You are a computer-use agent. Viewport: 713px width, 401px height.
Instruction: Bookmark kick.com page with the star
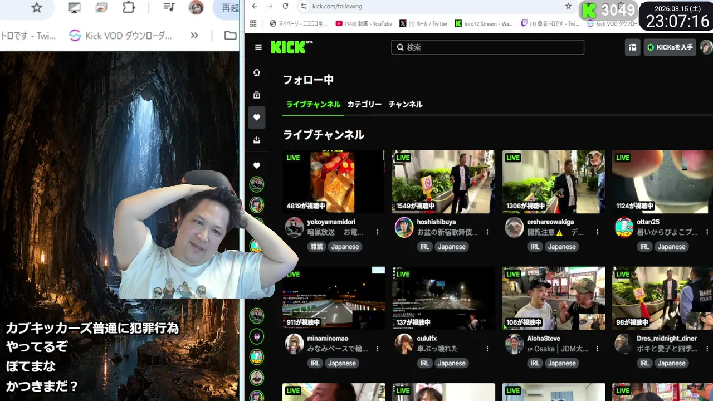tap(568, 6)
